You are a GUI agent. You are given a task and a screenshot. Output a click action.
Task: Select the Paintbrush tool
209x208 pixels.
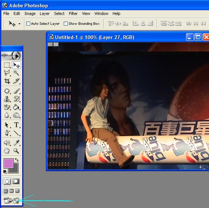point(16,91)
